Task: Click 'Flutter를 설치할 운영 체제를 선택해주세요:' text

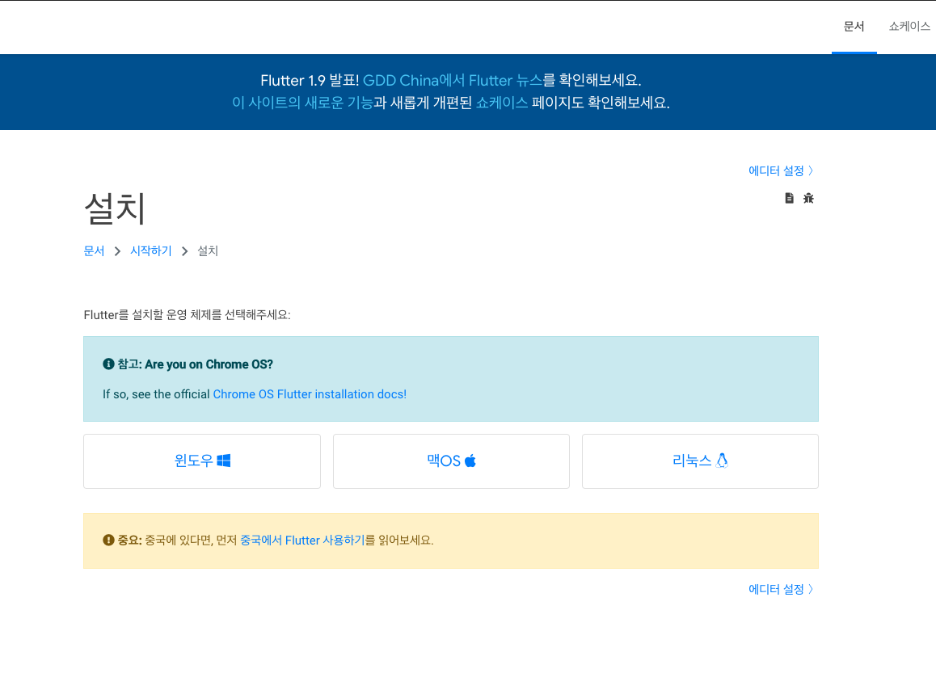Action: point(187,315)
